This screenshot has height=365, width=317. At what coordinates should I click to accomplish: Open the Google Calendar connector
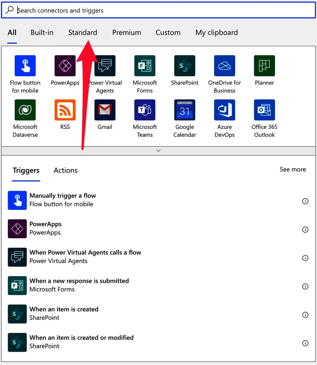click(x=185, y=110)
